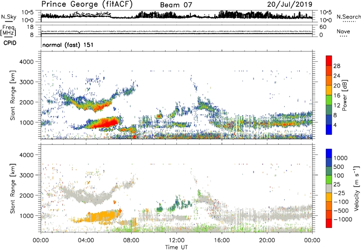Select the 'CPID' row label
361x250 pixels.
[9, 43]
